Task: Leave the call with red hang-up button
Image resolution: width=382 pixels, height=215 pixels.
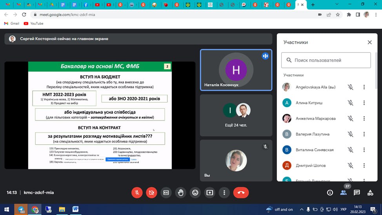Action: click(241, 193)
